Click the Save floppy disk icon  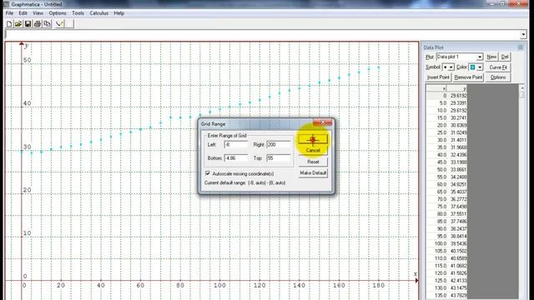click(28, 24)
